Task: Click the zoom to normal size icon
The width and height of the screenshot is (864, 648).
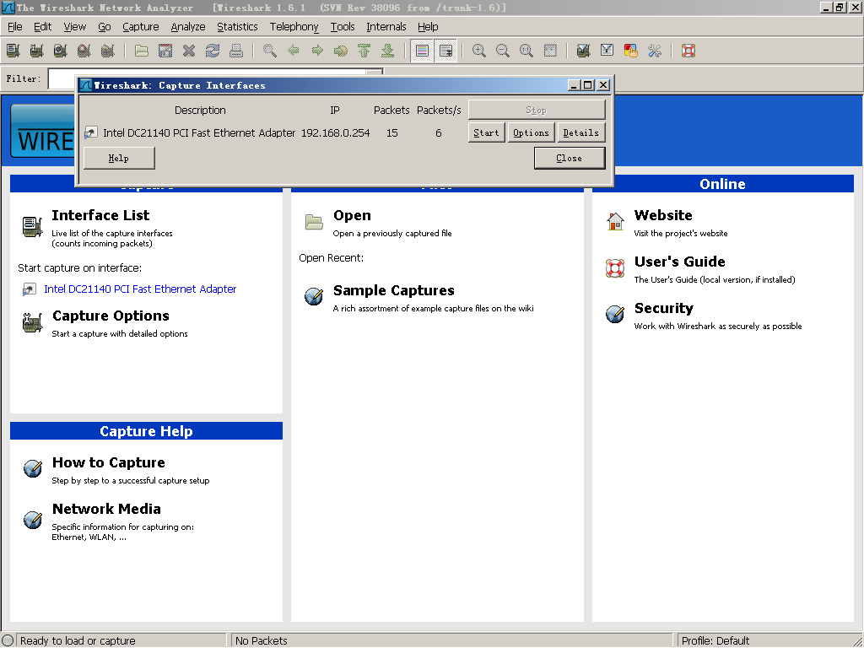Action: 526,51
